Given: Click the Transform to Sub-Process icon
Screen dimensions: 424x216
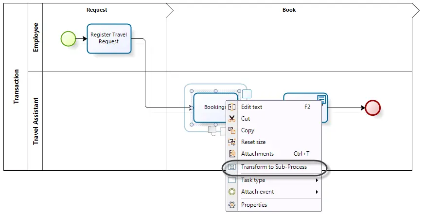Looking at the screenshot, I should (x=232, y=167).
